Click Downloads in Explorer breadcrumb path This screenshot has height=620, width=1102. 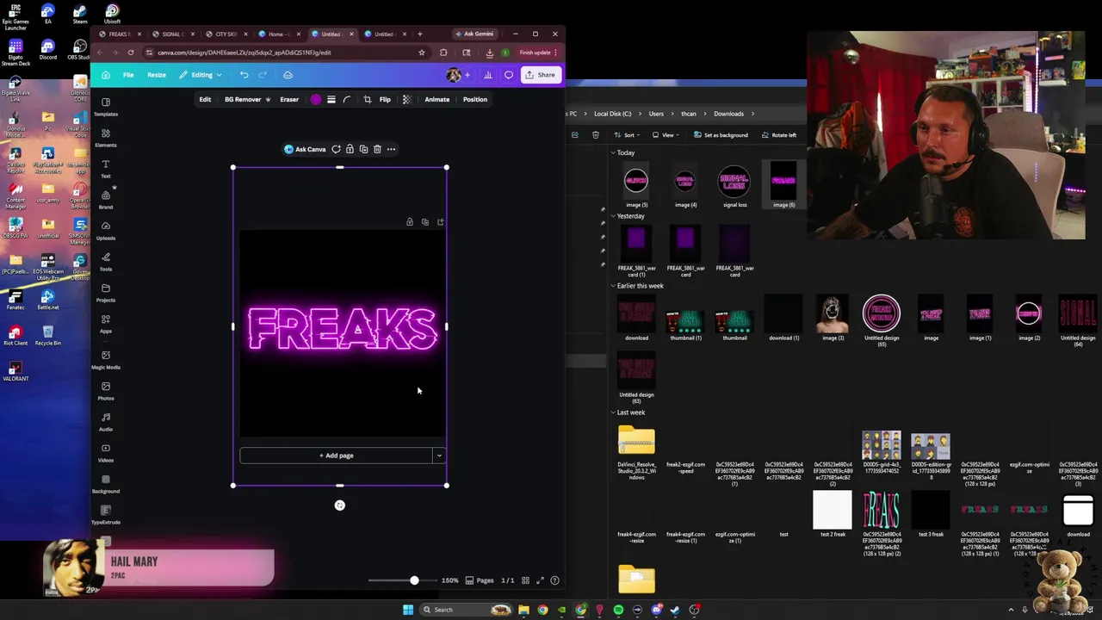click(728, 114)
